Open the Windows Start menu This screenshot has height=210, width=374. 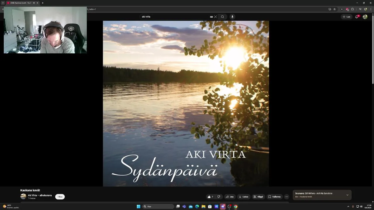coord(138,206)
